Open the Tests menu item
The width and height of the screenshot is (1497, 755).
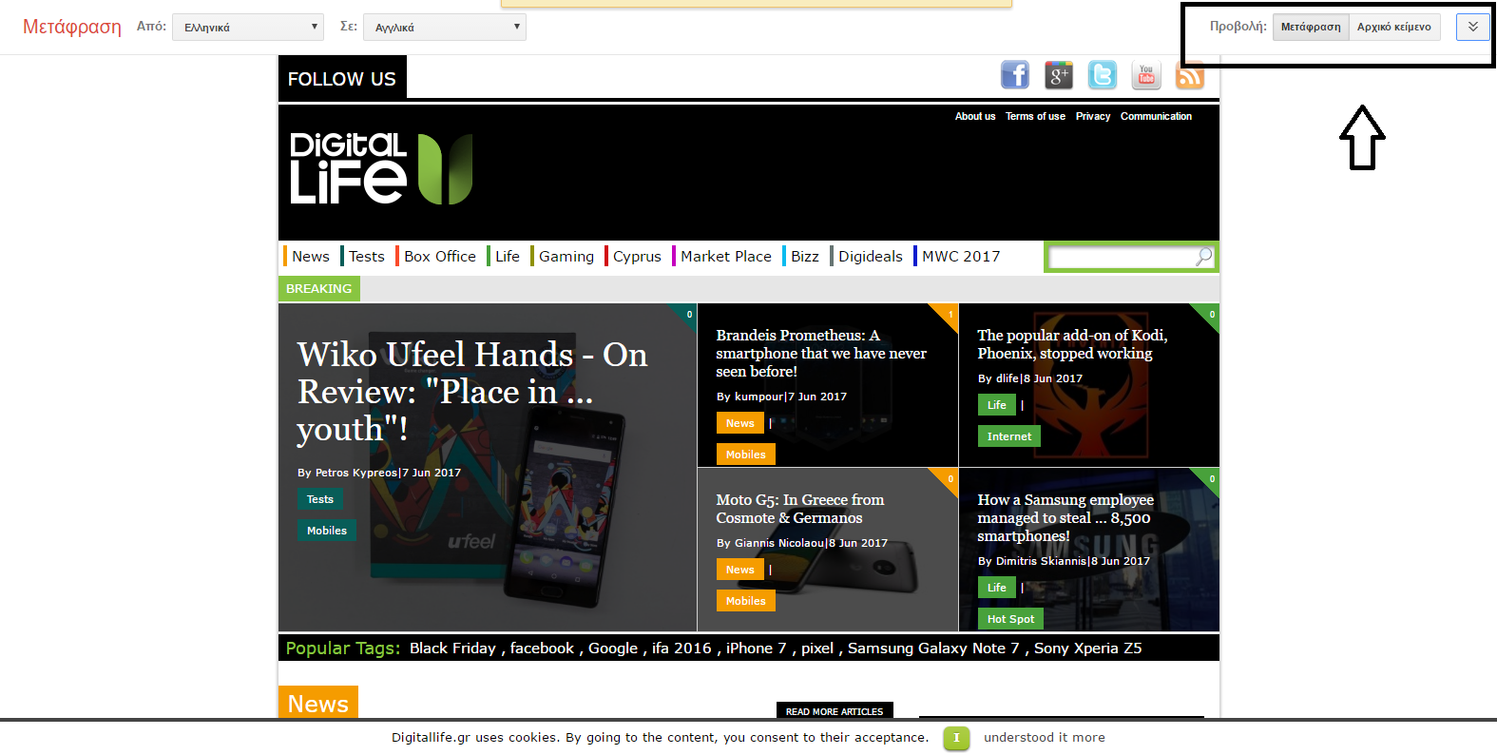coord(366,257)
